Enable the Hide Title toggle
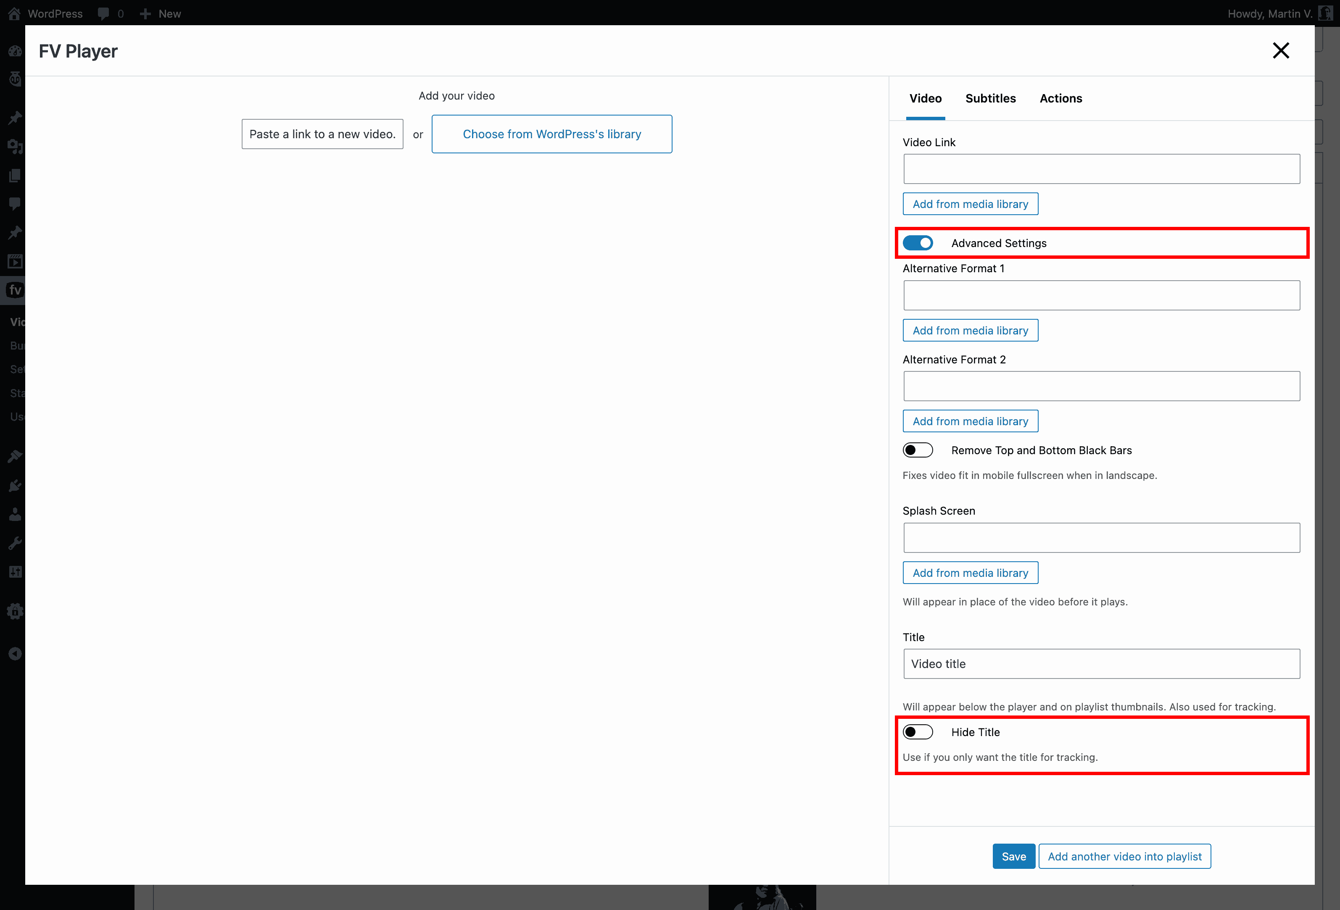 pos(917,732)
